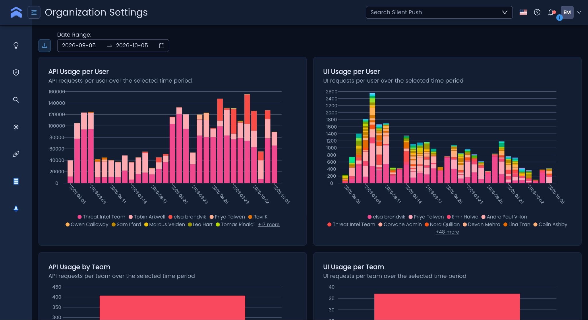Toggle Ravi K legend series
Screen dimensions: 588x320
pos(258,217)
